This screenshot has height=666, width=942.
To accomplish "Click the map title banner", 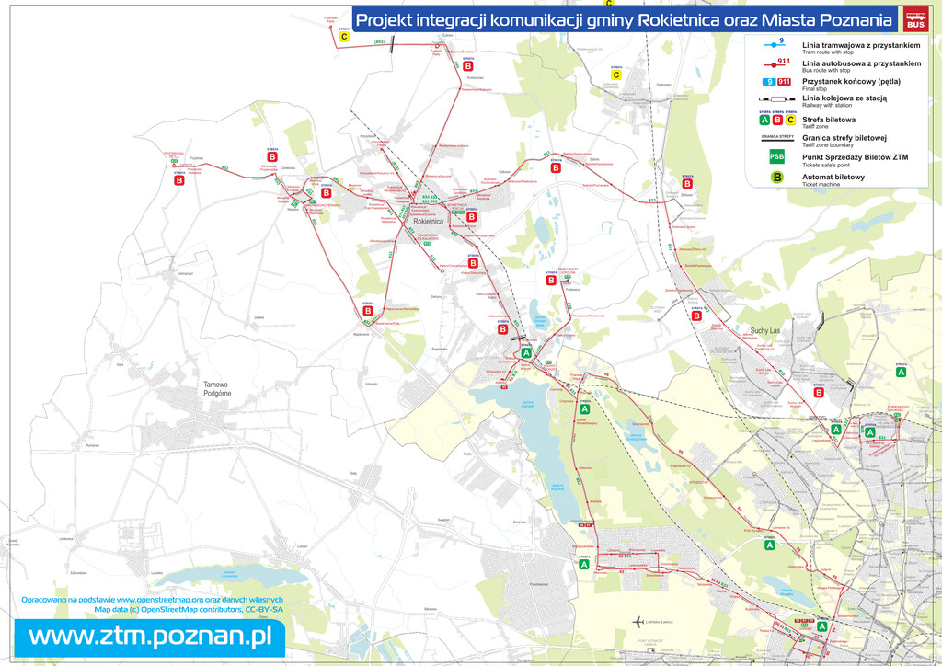I will [x=625, y=20].
